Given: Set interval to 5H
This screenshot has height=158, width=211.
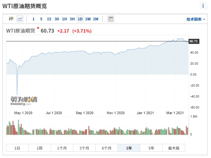Looking at the screenshot, I should tap(72, 19).
